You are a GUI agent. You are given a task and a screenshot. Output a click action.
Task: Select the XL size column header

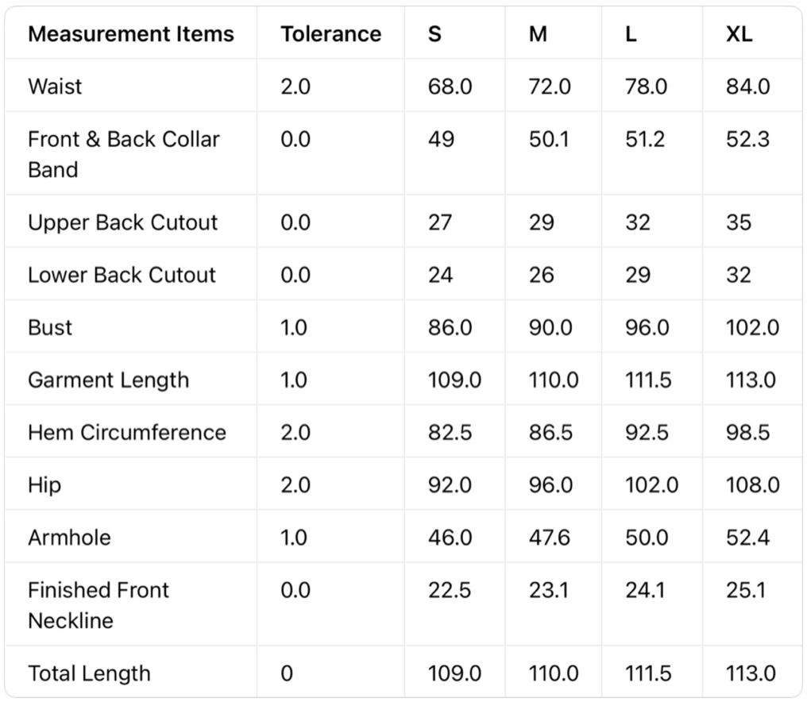pos(739,34)
